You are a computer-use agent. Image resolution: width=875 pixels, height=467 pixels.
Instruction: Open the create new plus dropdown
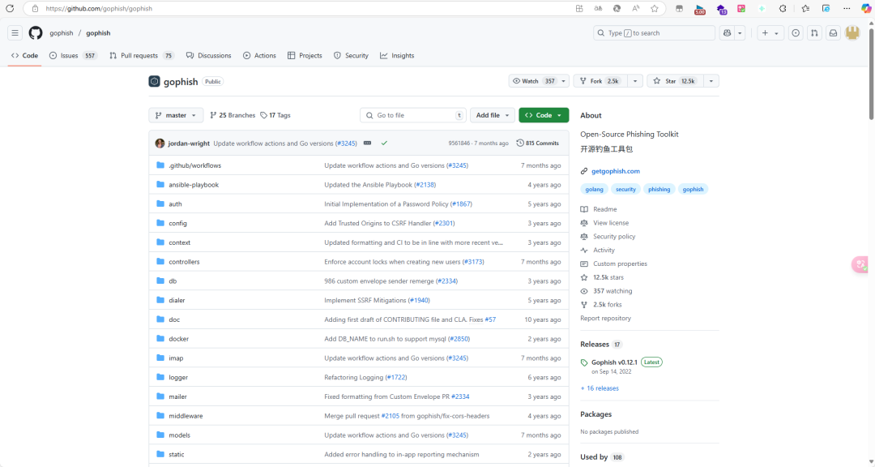click(770, 33)
